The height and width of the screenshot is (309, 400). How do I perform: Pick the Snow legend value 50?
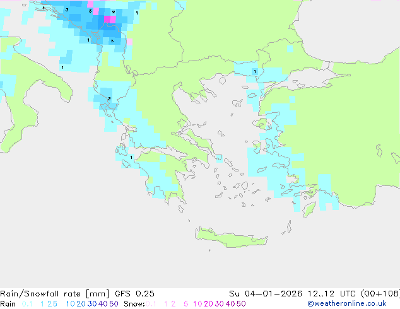(x=242, y=304)
